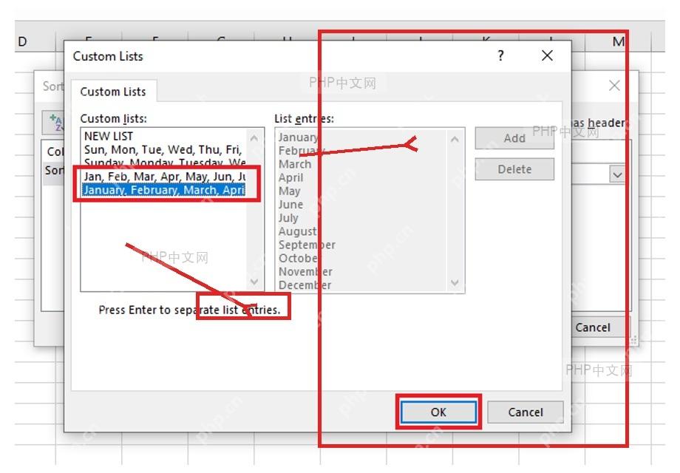
Task: Click down arrow of Custom lists scrollbar
Action: (254, 282)
